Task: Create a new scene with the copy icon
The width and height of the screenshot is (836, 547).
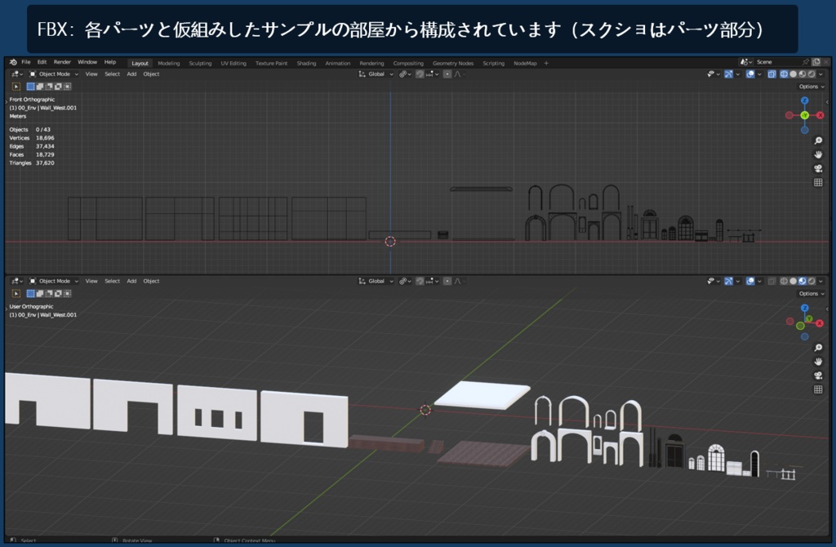Action: coord(816,62)
